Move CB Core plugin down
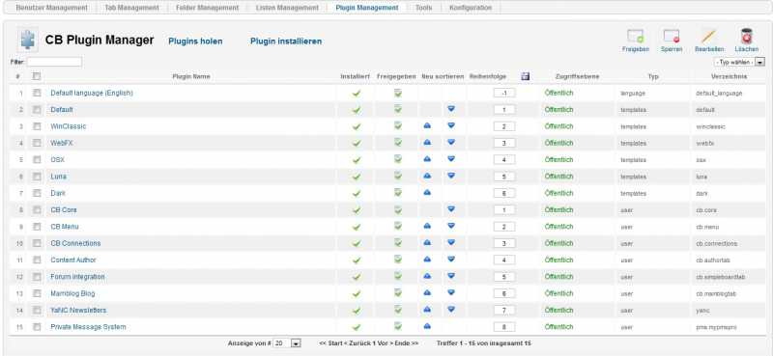This screenshot has width=773, height=356. click(451, 209)
